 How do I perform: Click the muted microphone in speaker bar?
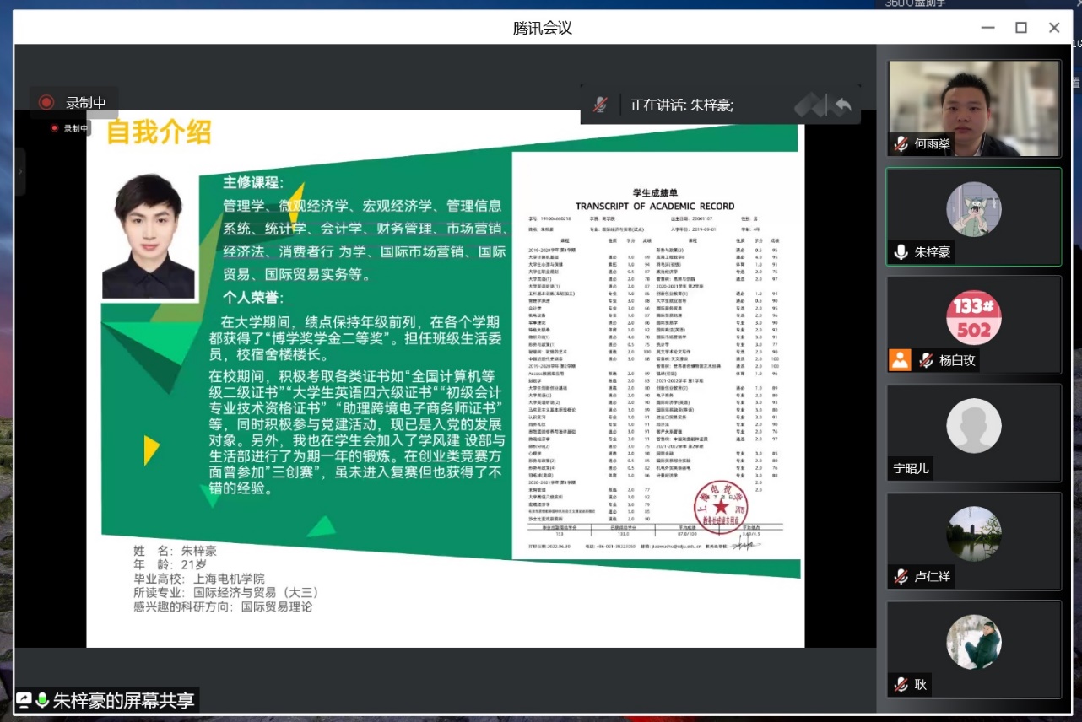600,105
